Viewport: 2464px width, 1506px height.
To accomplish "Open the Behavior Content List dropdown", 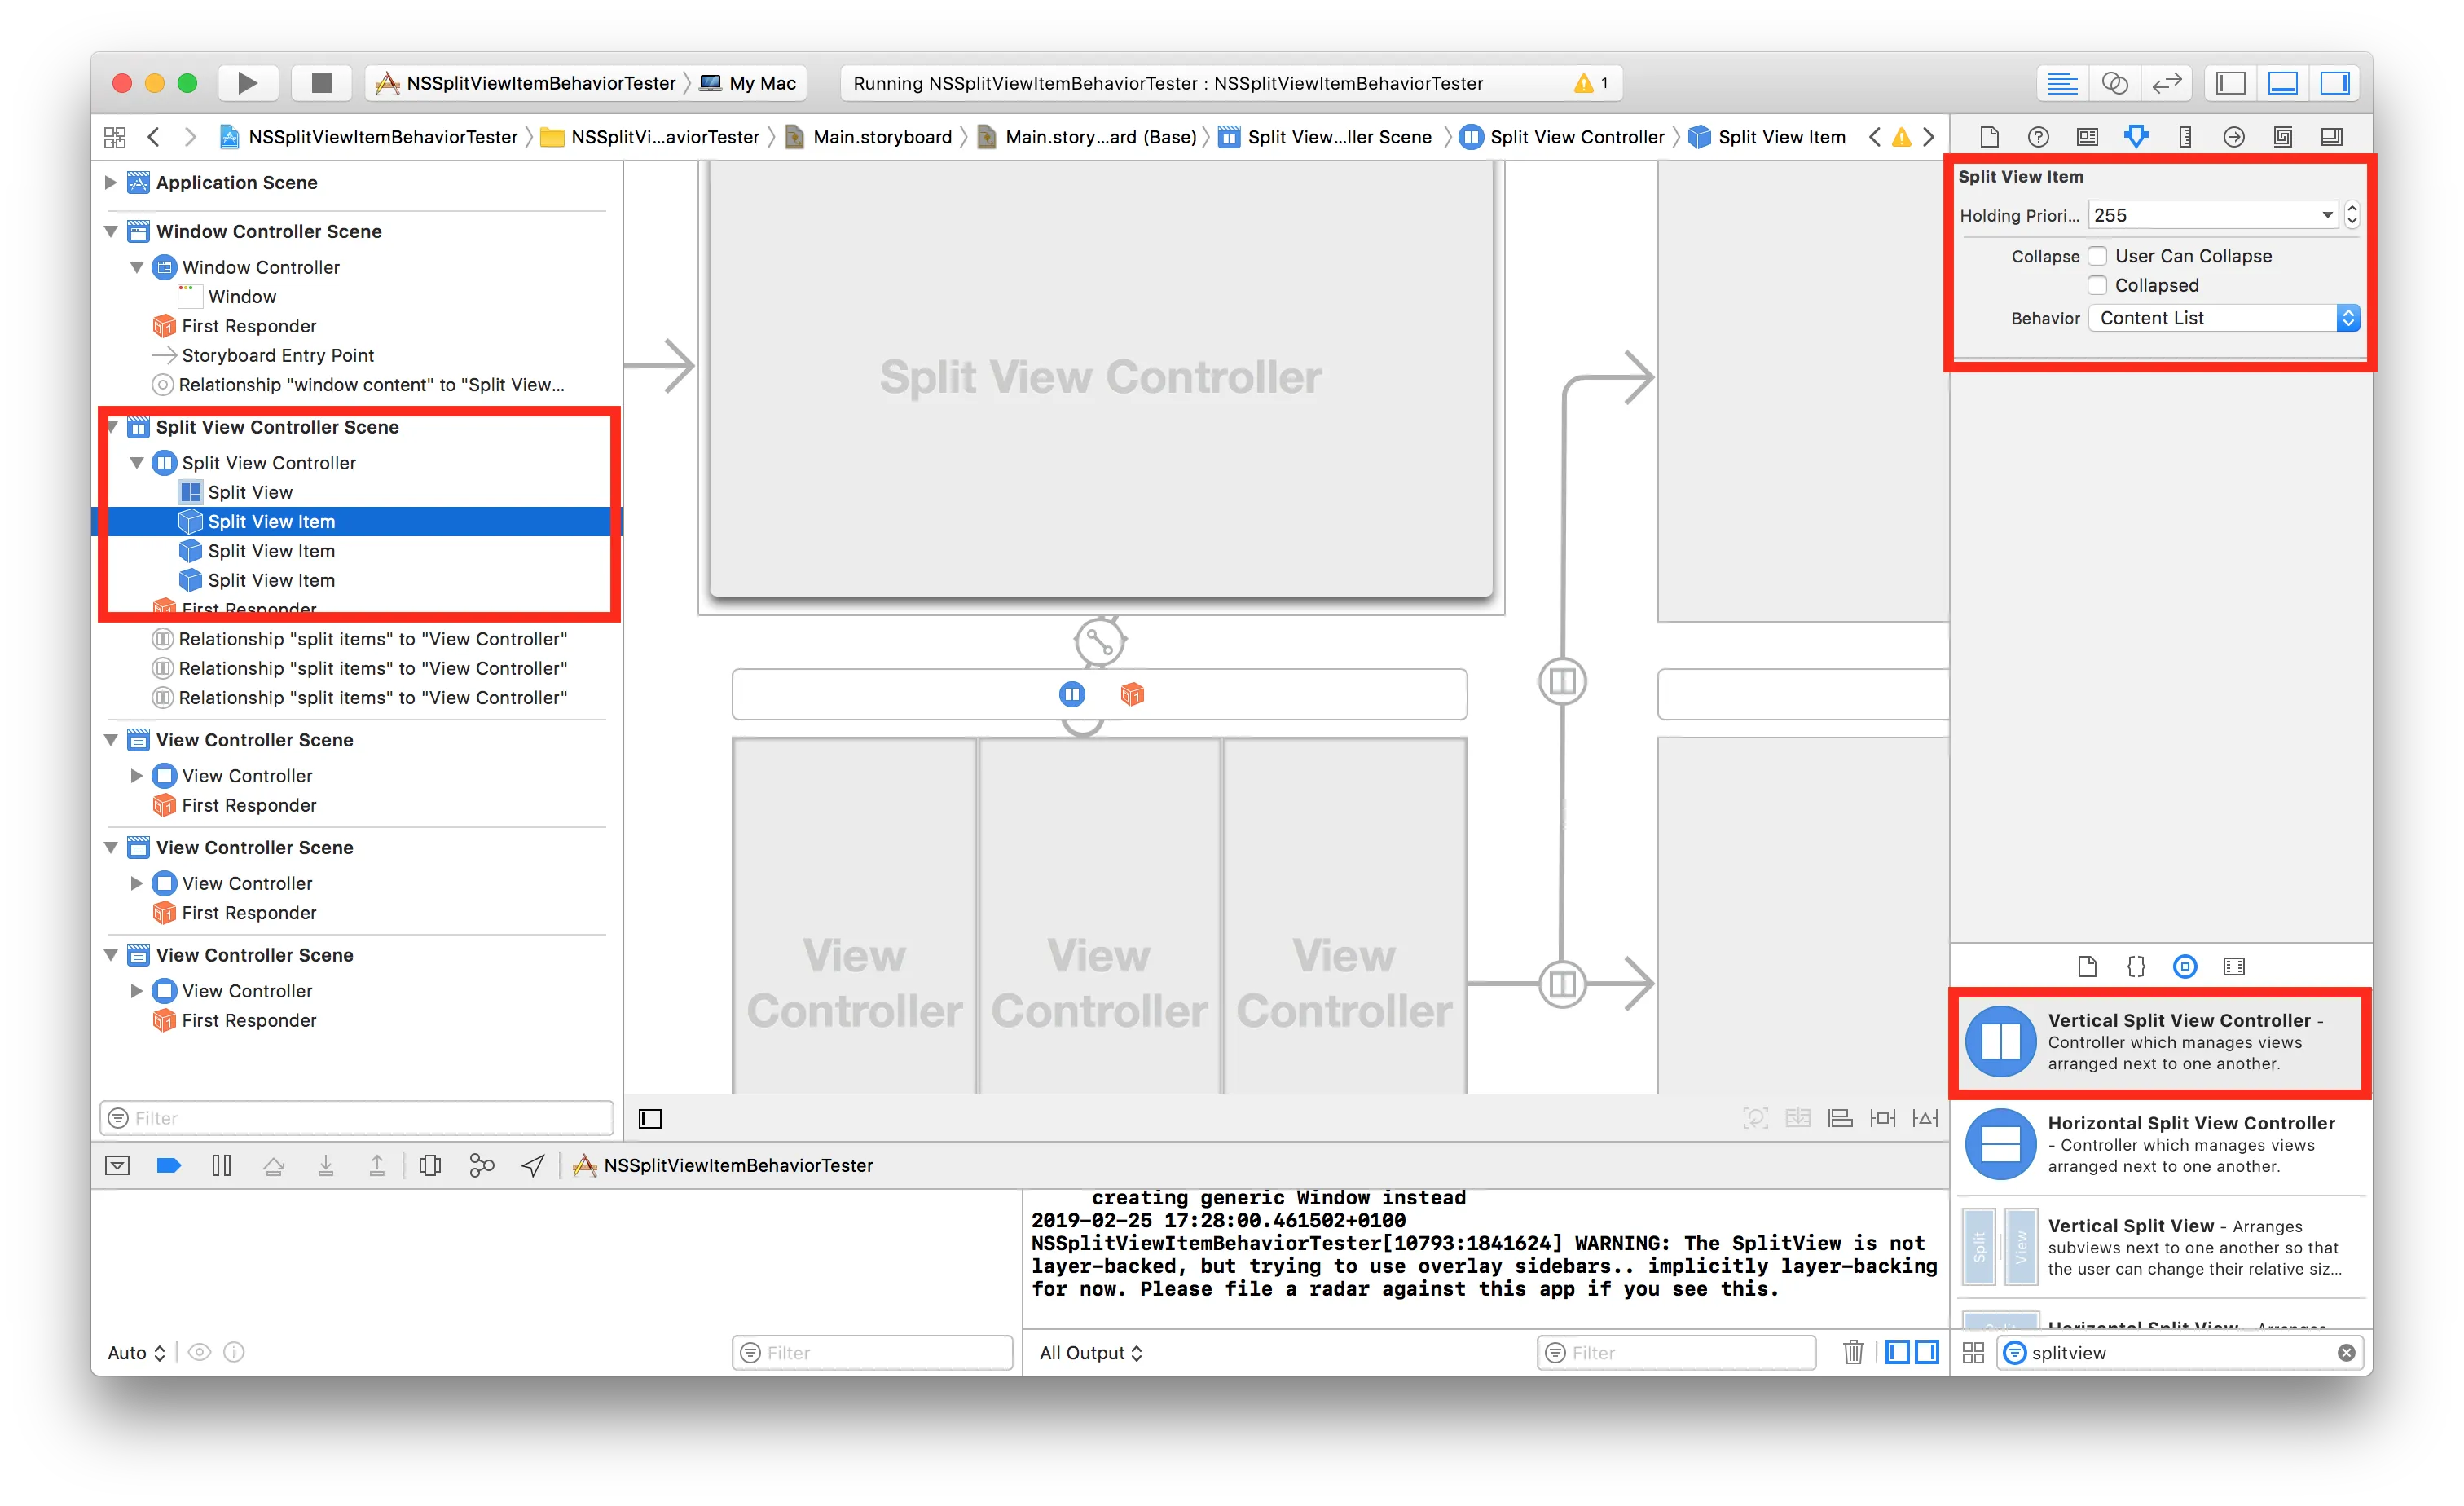I will (2223, 318).
